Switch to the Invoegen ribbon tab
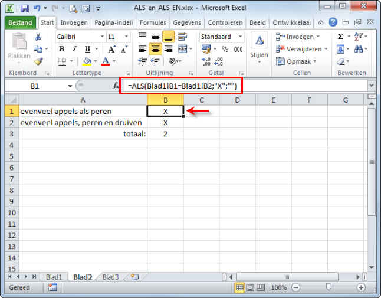This screenshot has height=298, width=381. coord(74,22)
